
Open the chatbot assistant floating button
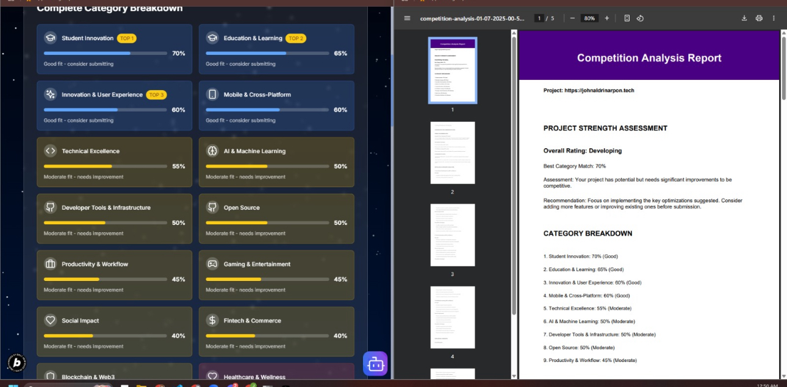[x=375, y=364]
